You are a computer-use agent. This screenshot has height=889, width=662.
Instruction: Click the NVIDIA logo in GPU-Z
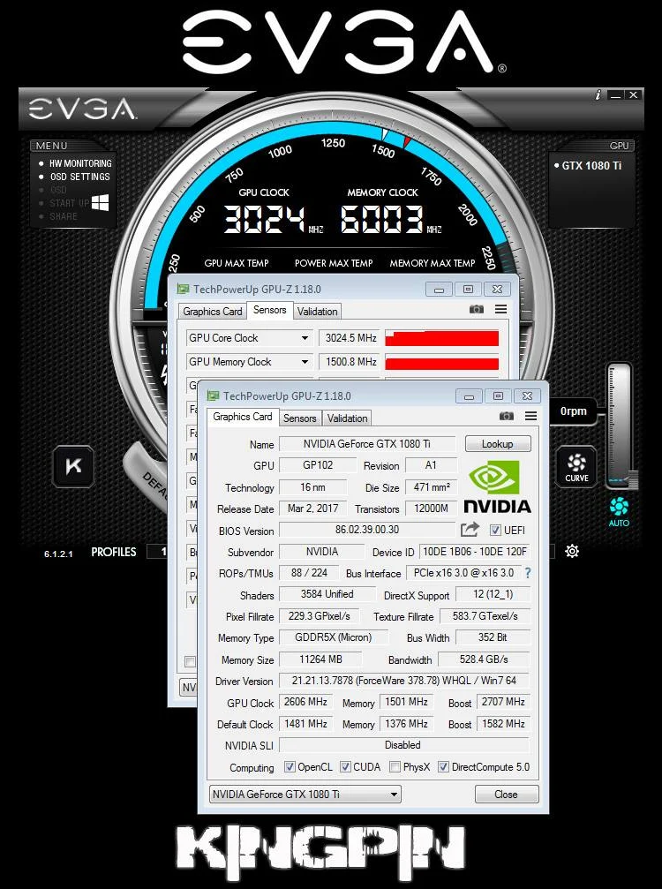(497, 486)
